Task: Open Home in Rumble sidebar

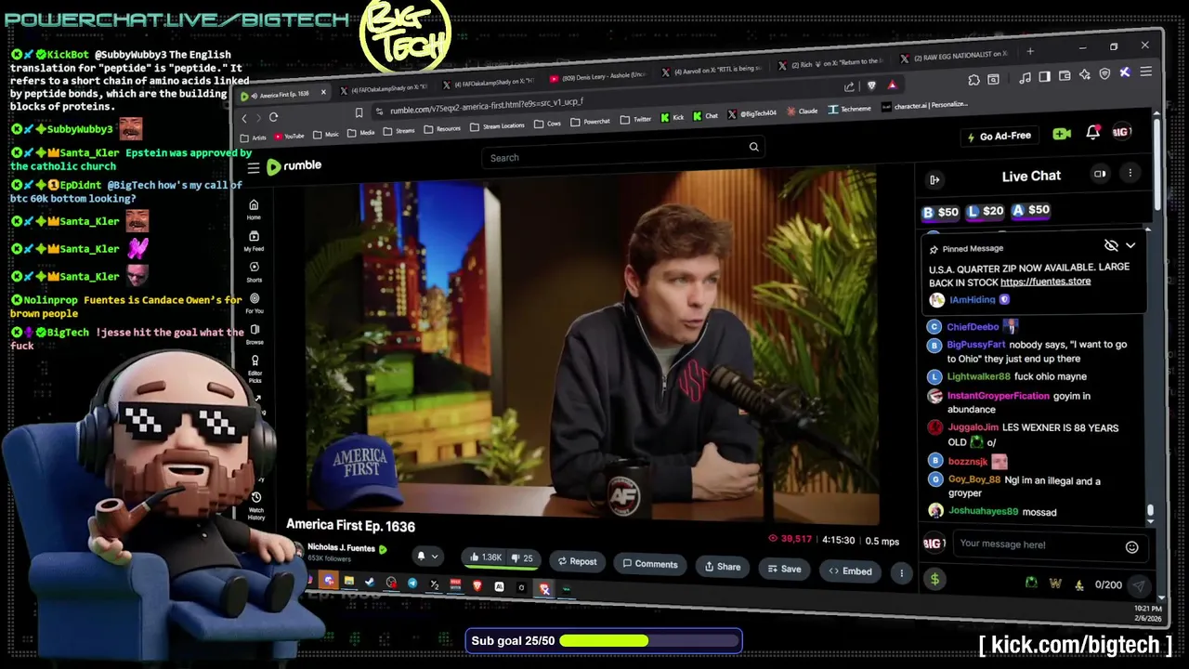Action: pos(254,209)
